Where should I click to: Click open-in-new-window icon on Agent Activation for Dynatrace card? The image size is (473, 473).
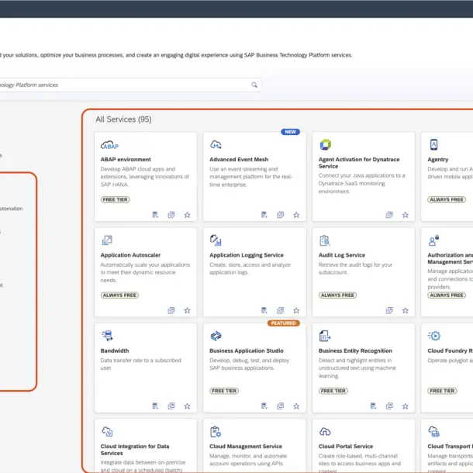(x=389, y=215)
